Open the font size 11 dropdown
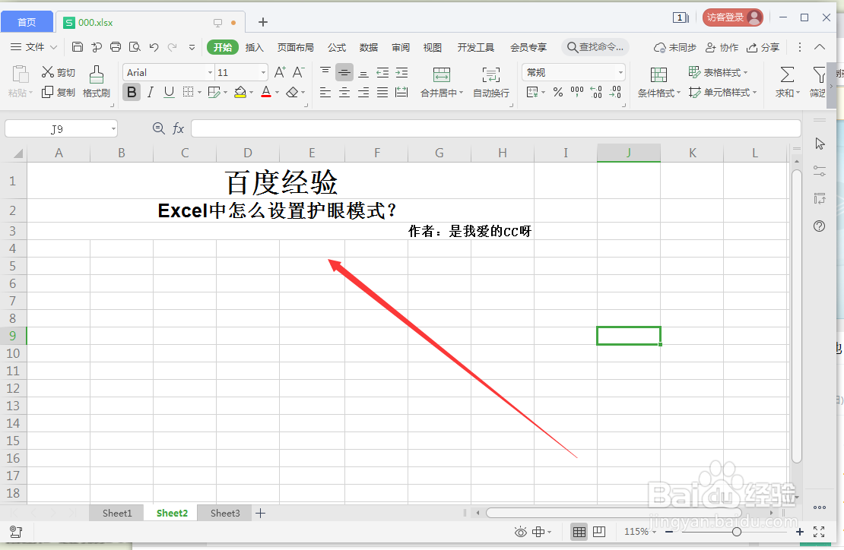This screenshot has height=550, width=844. coord(263,72)
